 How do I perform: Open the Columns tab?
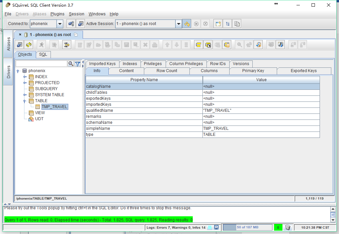(x=209, y=71)
